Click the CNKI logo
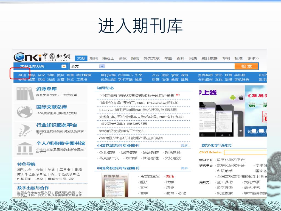 click(x=42, y=57)
